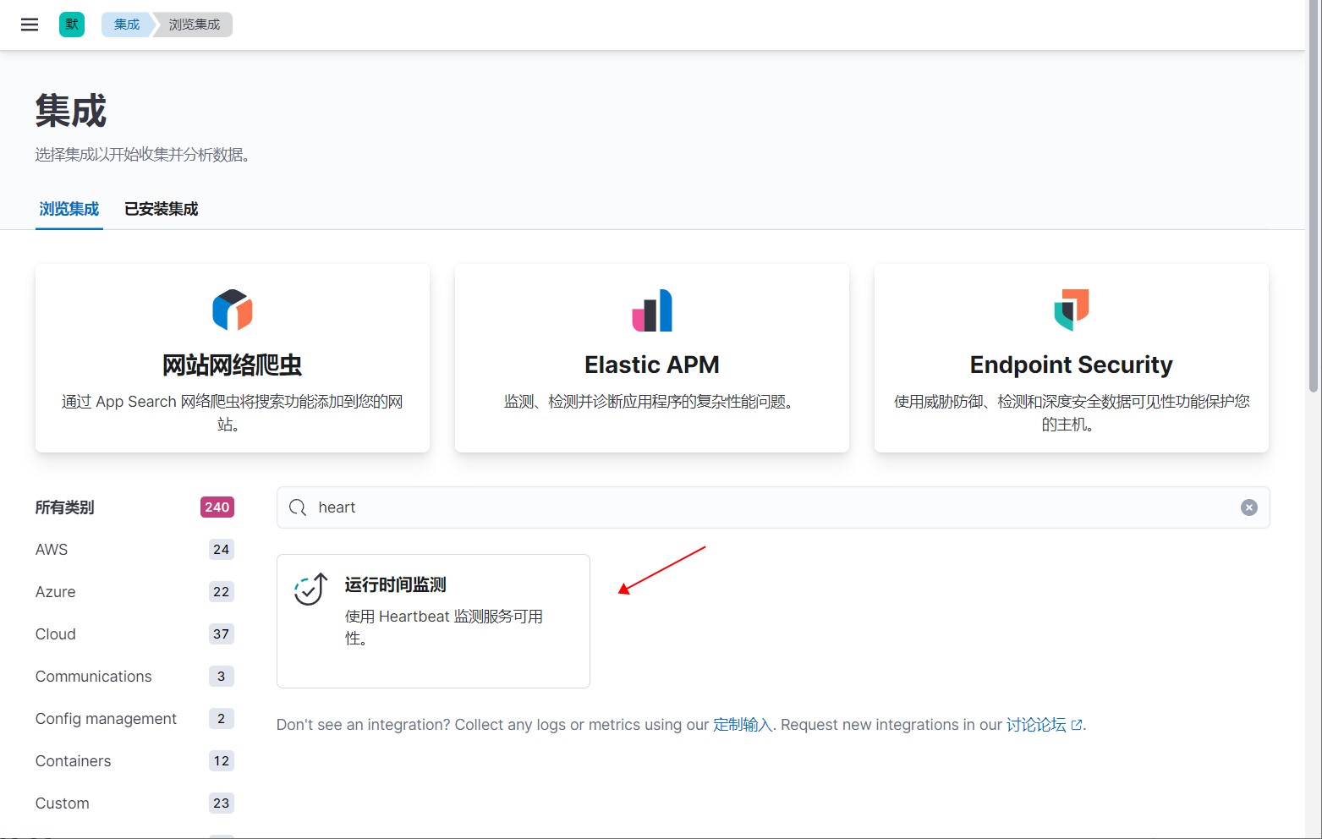The height and width of the screenshot is (839, 1322).
Task: Click the 集成 breadcrumb
Action: pyautogui.click(x=127, y=25)
